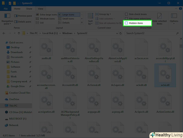Image resolution: width=183 pixels, height=138 pixels.
Task: Open recent locations dropdown arrow
Action: pos(15,33)
